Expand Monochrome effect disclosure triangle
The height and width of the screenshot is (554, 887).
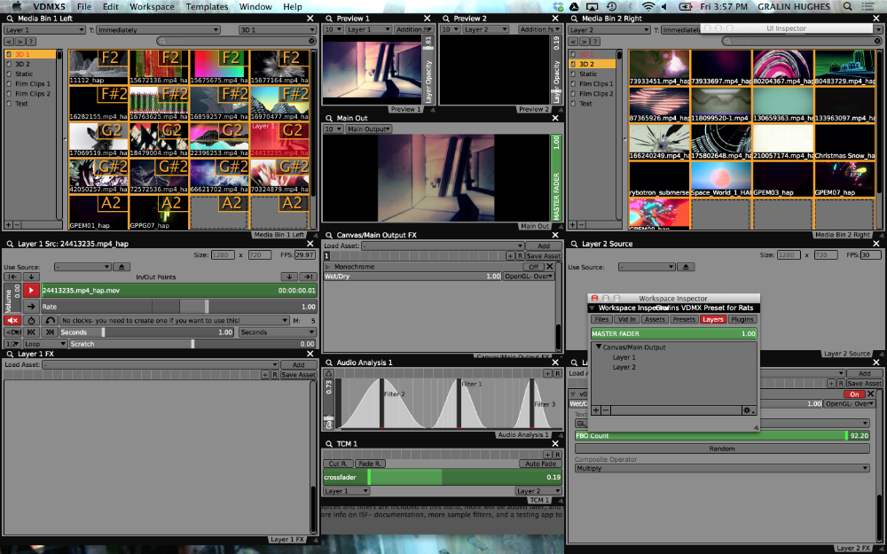tap(327, 266)
